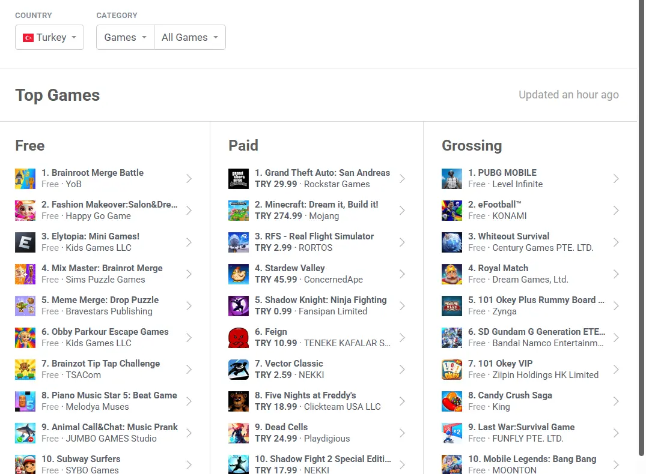Click the Meme Merge: Drop Puzzle icon
This screenshot has width=646, height=474.
[x=25, y=306]
